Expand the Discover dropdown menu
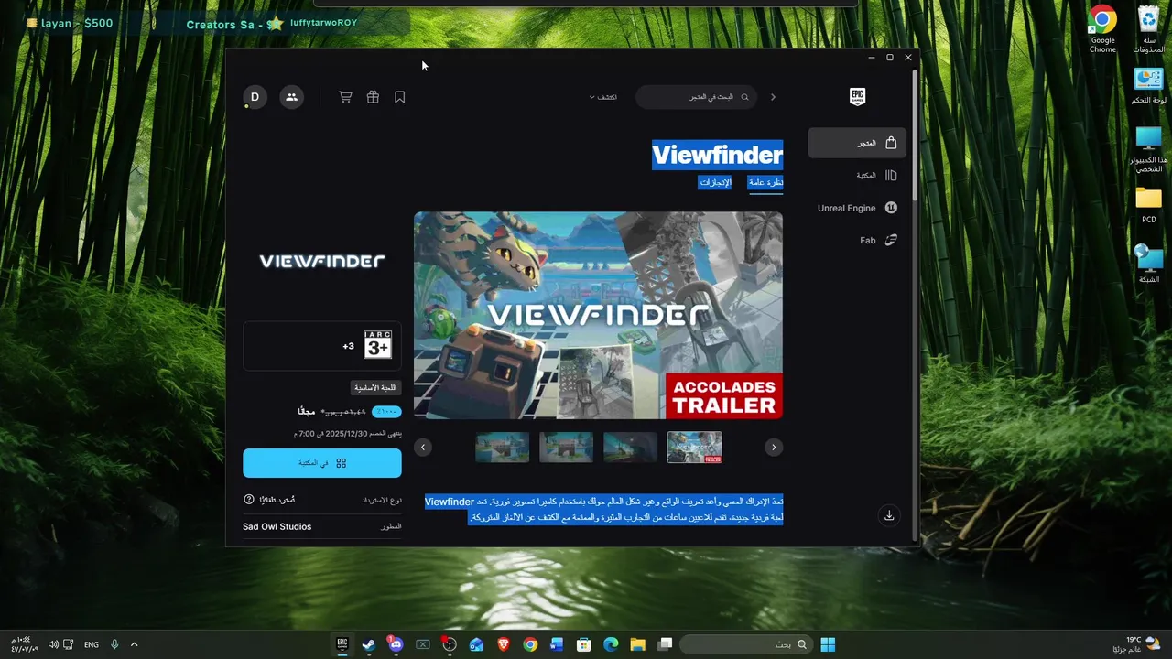The image size is (1172, 659). pyautogui.click(x=603, y=97)
